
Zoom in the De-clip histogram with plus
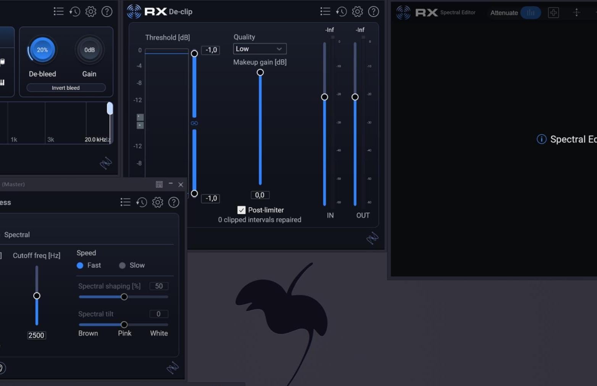(140, 117)
